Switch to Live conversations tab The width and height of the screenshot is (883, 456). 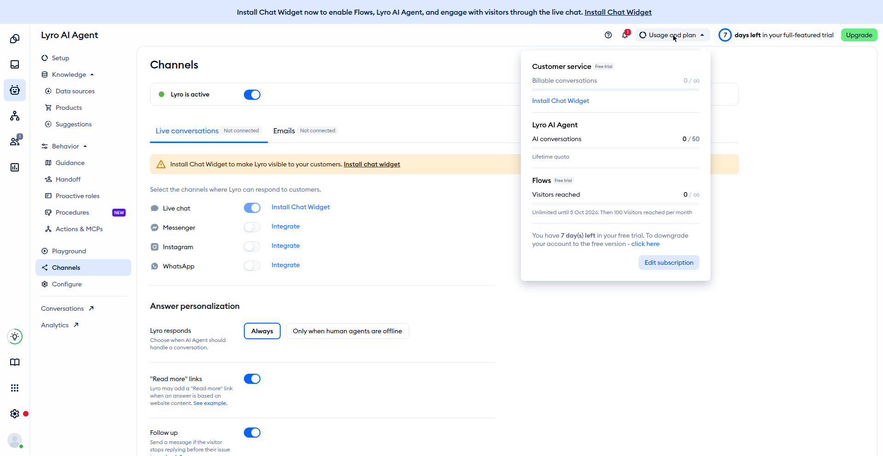(x=208, y=131)
